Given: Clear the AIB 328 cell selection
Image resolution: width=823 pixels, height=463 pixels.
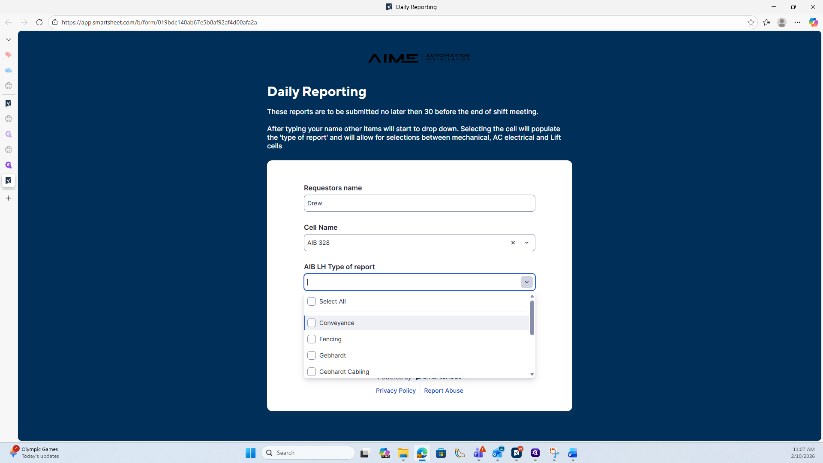Looking at the screenshot, I should coord(513,243).
